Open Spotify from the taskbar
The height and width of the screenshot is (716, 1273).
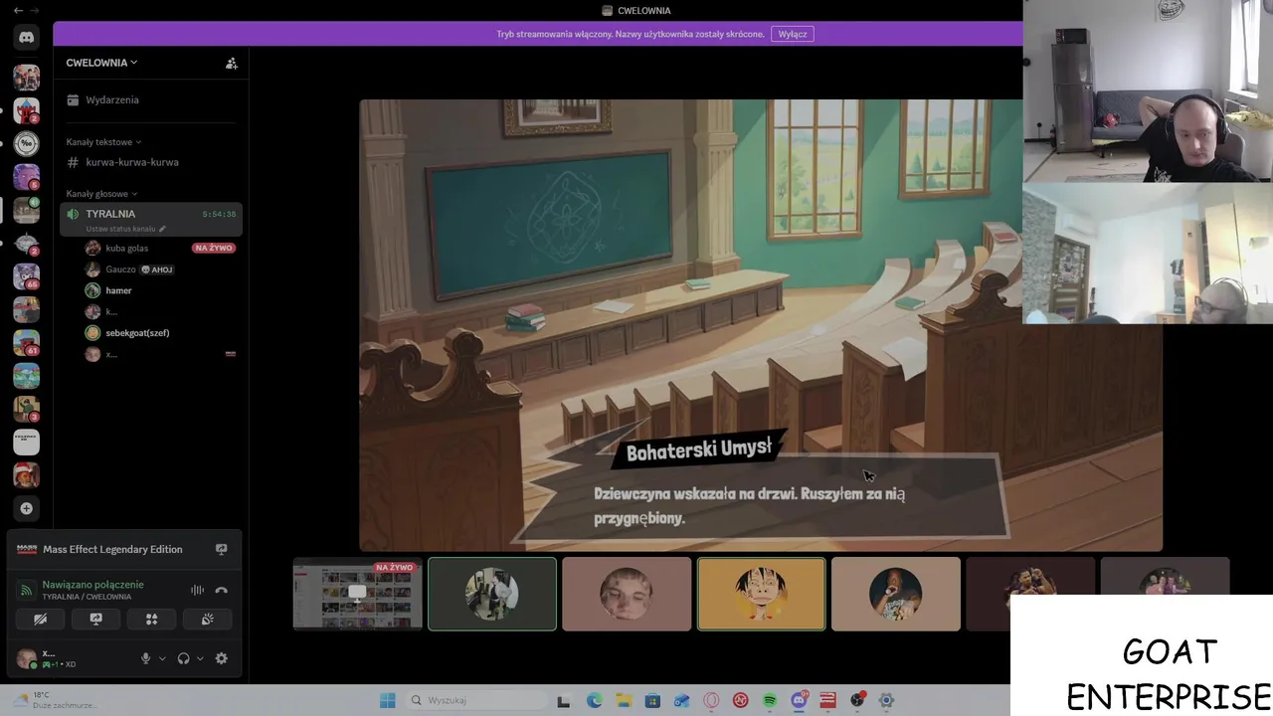point(770,700)
